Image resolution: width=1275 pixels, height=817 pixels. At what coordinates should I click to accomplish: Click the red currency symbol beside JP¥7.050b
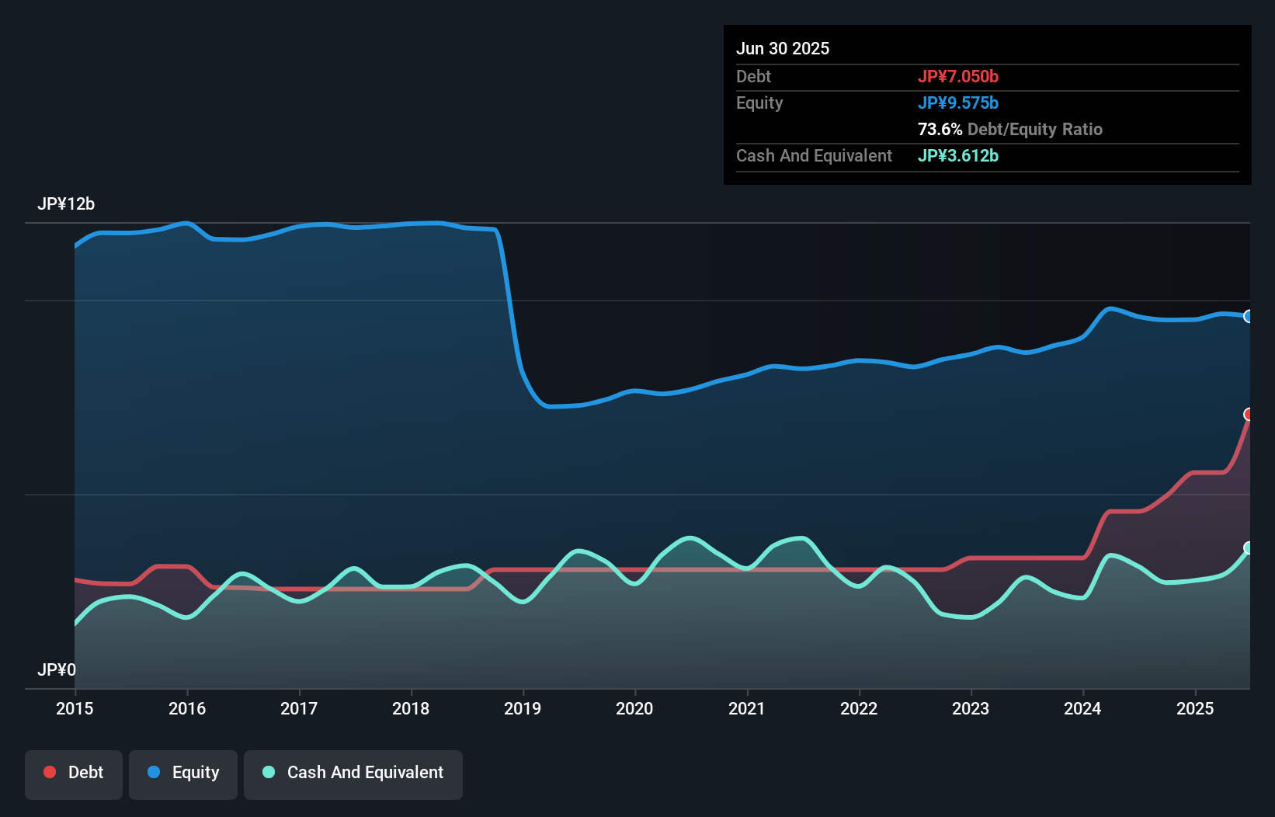pyautogui.click(x=930, y=76)
